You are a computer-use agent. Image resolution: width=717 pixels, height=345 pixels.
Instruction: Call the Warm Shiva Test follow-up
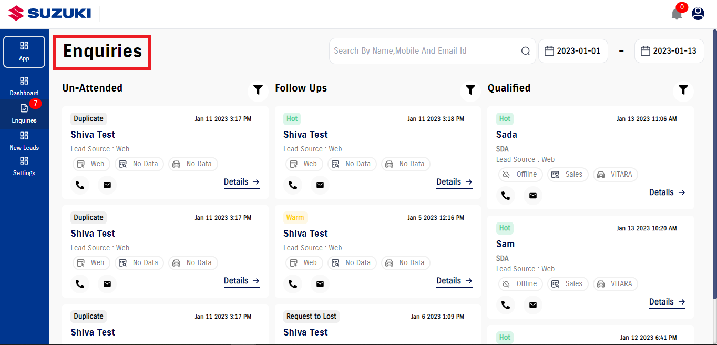[x=293, y=284]
